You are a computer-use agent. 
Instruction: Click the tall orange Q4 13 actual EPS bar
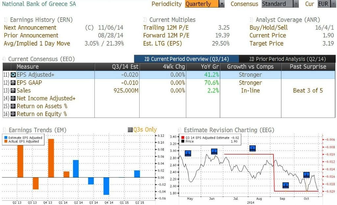click(51, 158)
